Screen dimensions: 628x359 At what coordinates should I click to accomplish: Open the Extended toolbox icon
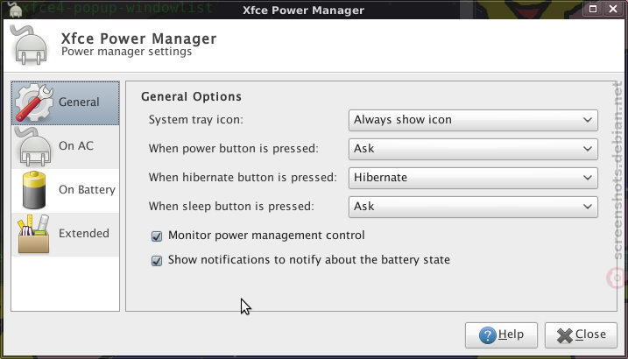33,234
